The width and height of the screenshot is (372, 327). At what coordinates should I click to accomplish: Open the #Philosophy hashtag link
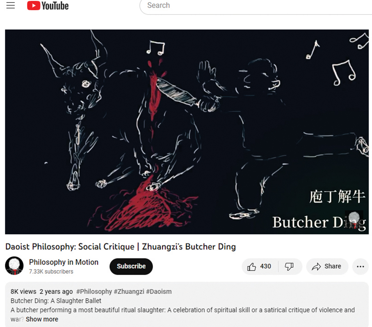point(94,292)
